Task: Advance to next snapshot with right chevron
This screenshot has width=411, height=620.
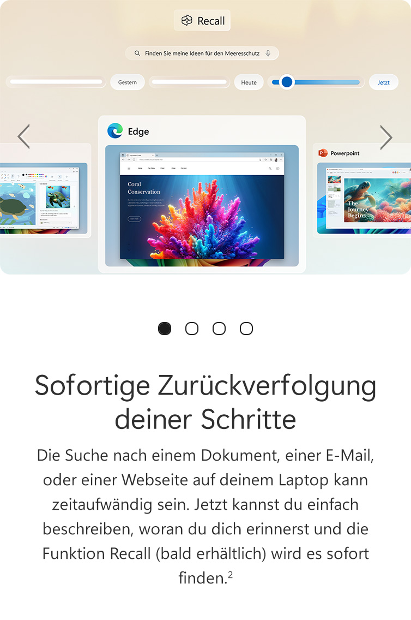Action: 386,137
